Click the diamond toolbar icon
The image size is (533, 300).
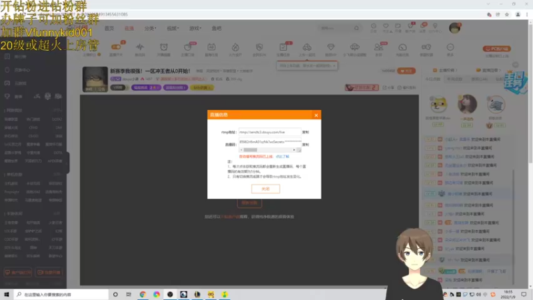coord(330,47)
